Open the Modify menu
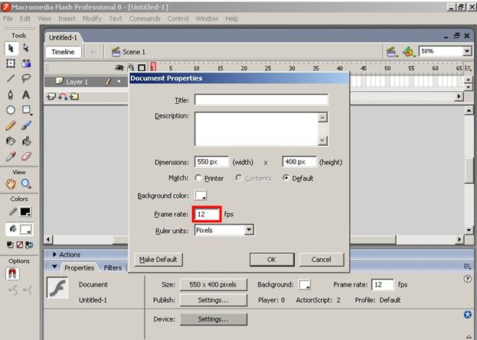 click(92, 18)
